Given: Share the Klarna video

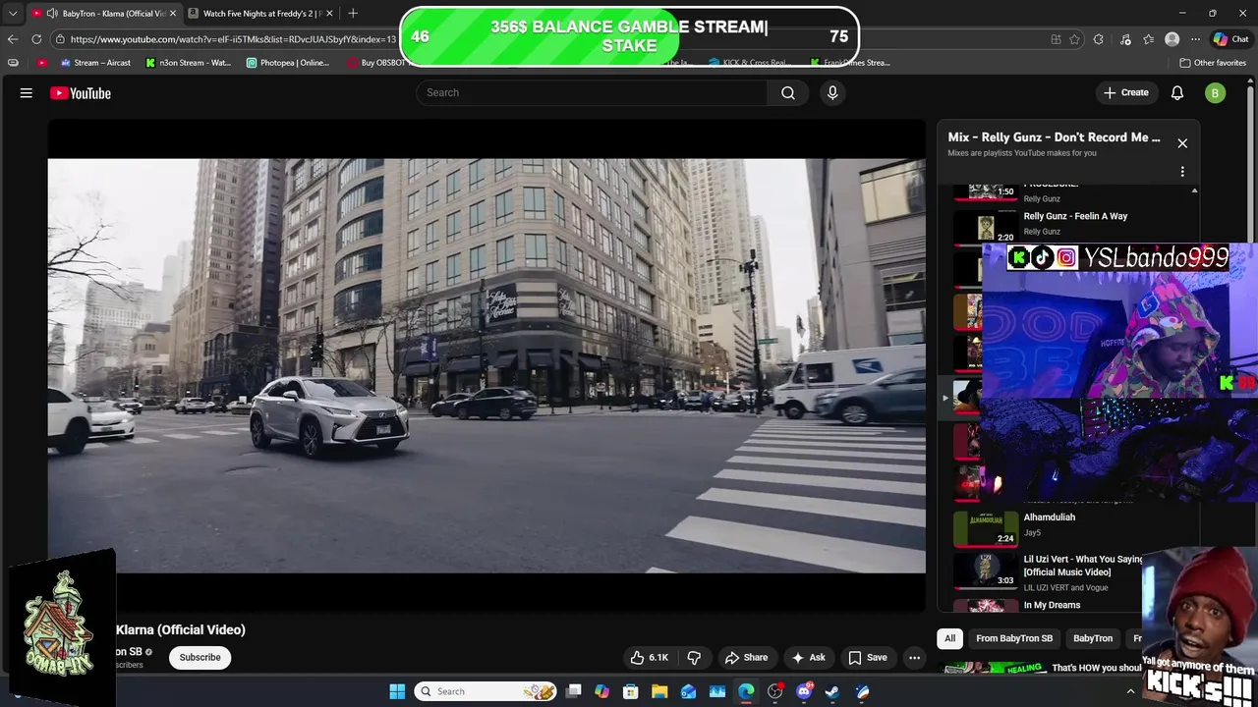Looking at the screenshot, I should (x=746, y=657).
